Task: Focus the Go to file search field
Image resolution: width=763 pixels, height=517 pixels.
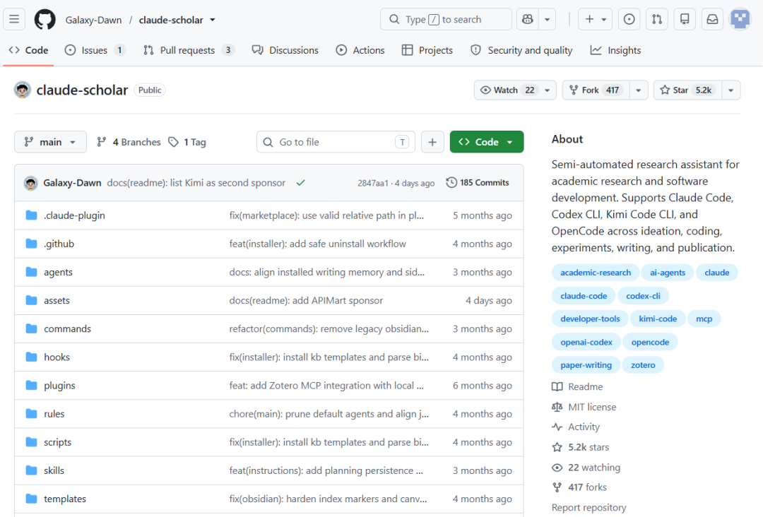Action: [336, 142]
